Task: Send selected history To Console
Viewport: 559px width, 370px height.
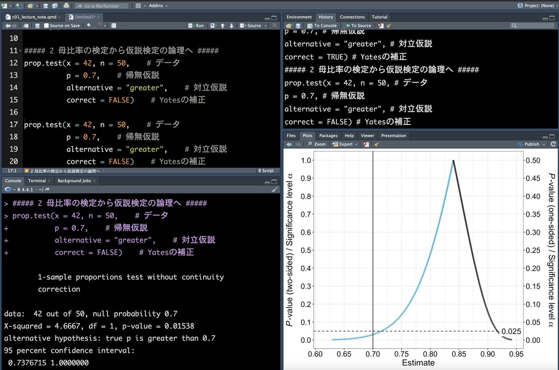Action: [x=321, y=26]
